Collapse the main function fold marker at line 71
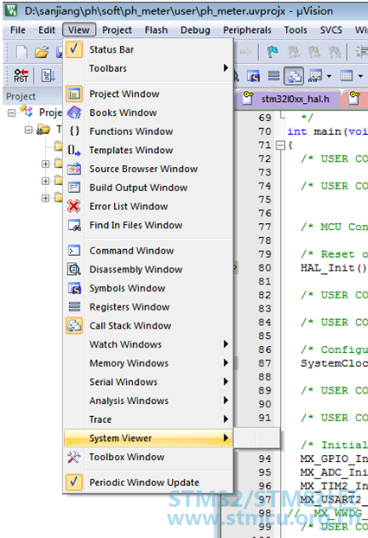368x538 pixels. 280,145
